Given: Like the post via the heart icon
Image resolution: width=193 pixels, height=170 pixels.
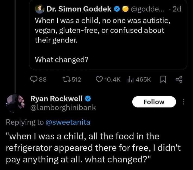Looking at the screenshot, I should pos(99,79).
